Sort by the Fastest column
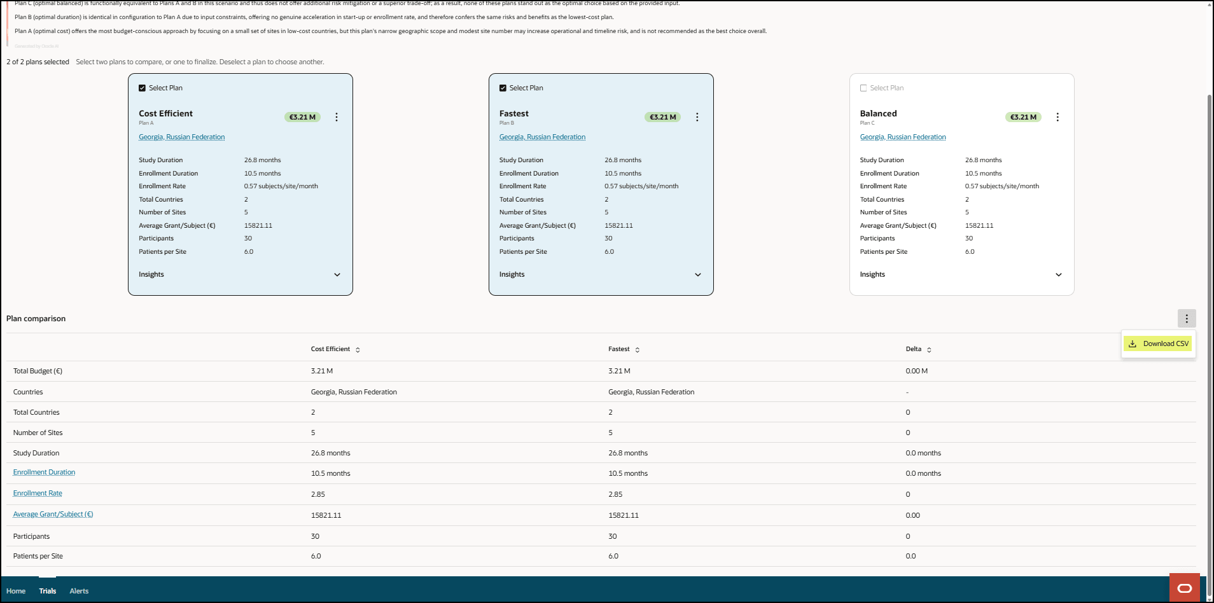1214x603 pixels. pyautogui.click(x=637, y=350)
